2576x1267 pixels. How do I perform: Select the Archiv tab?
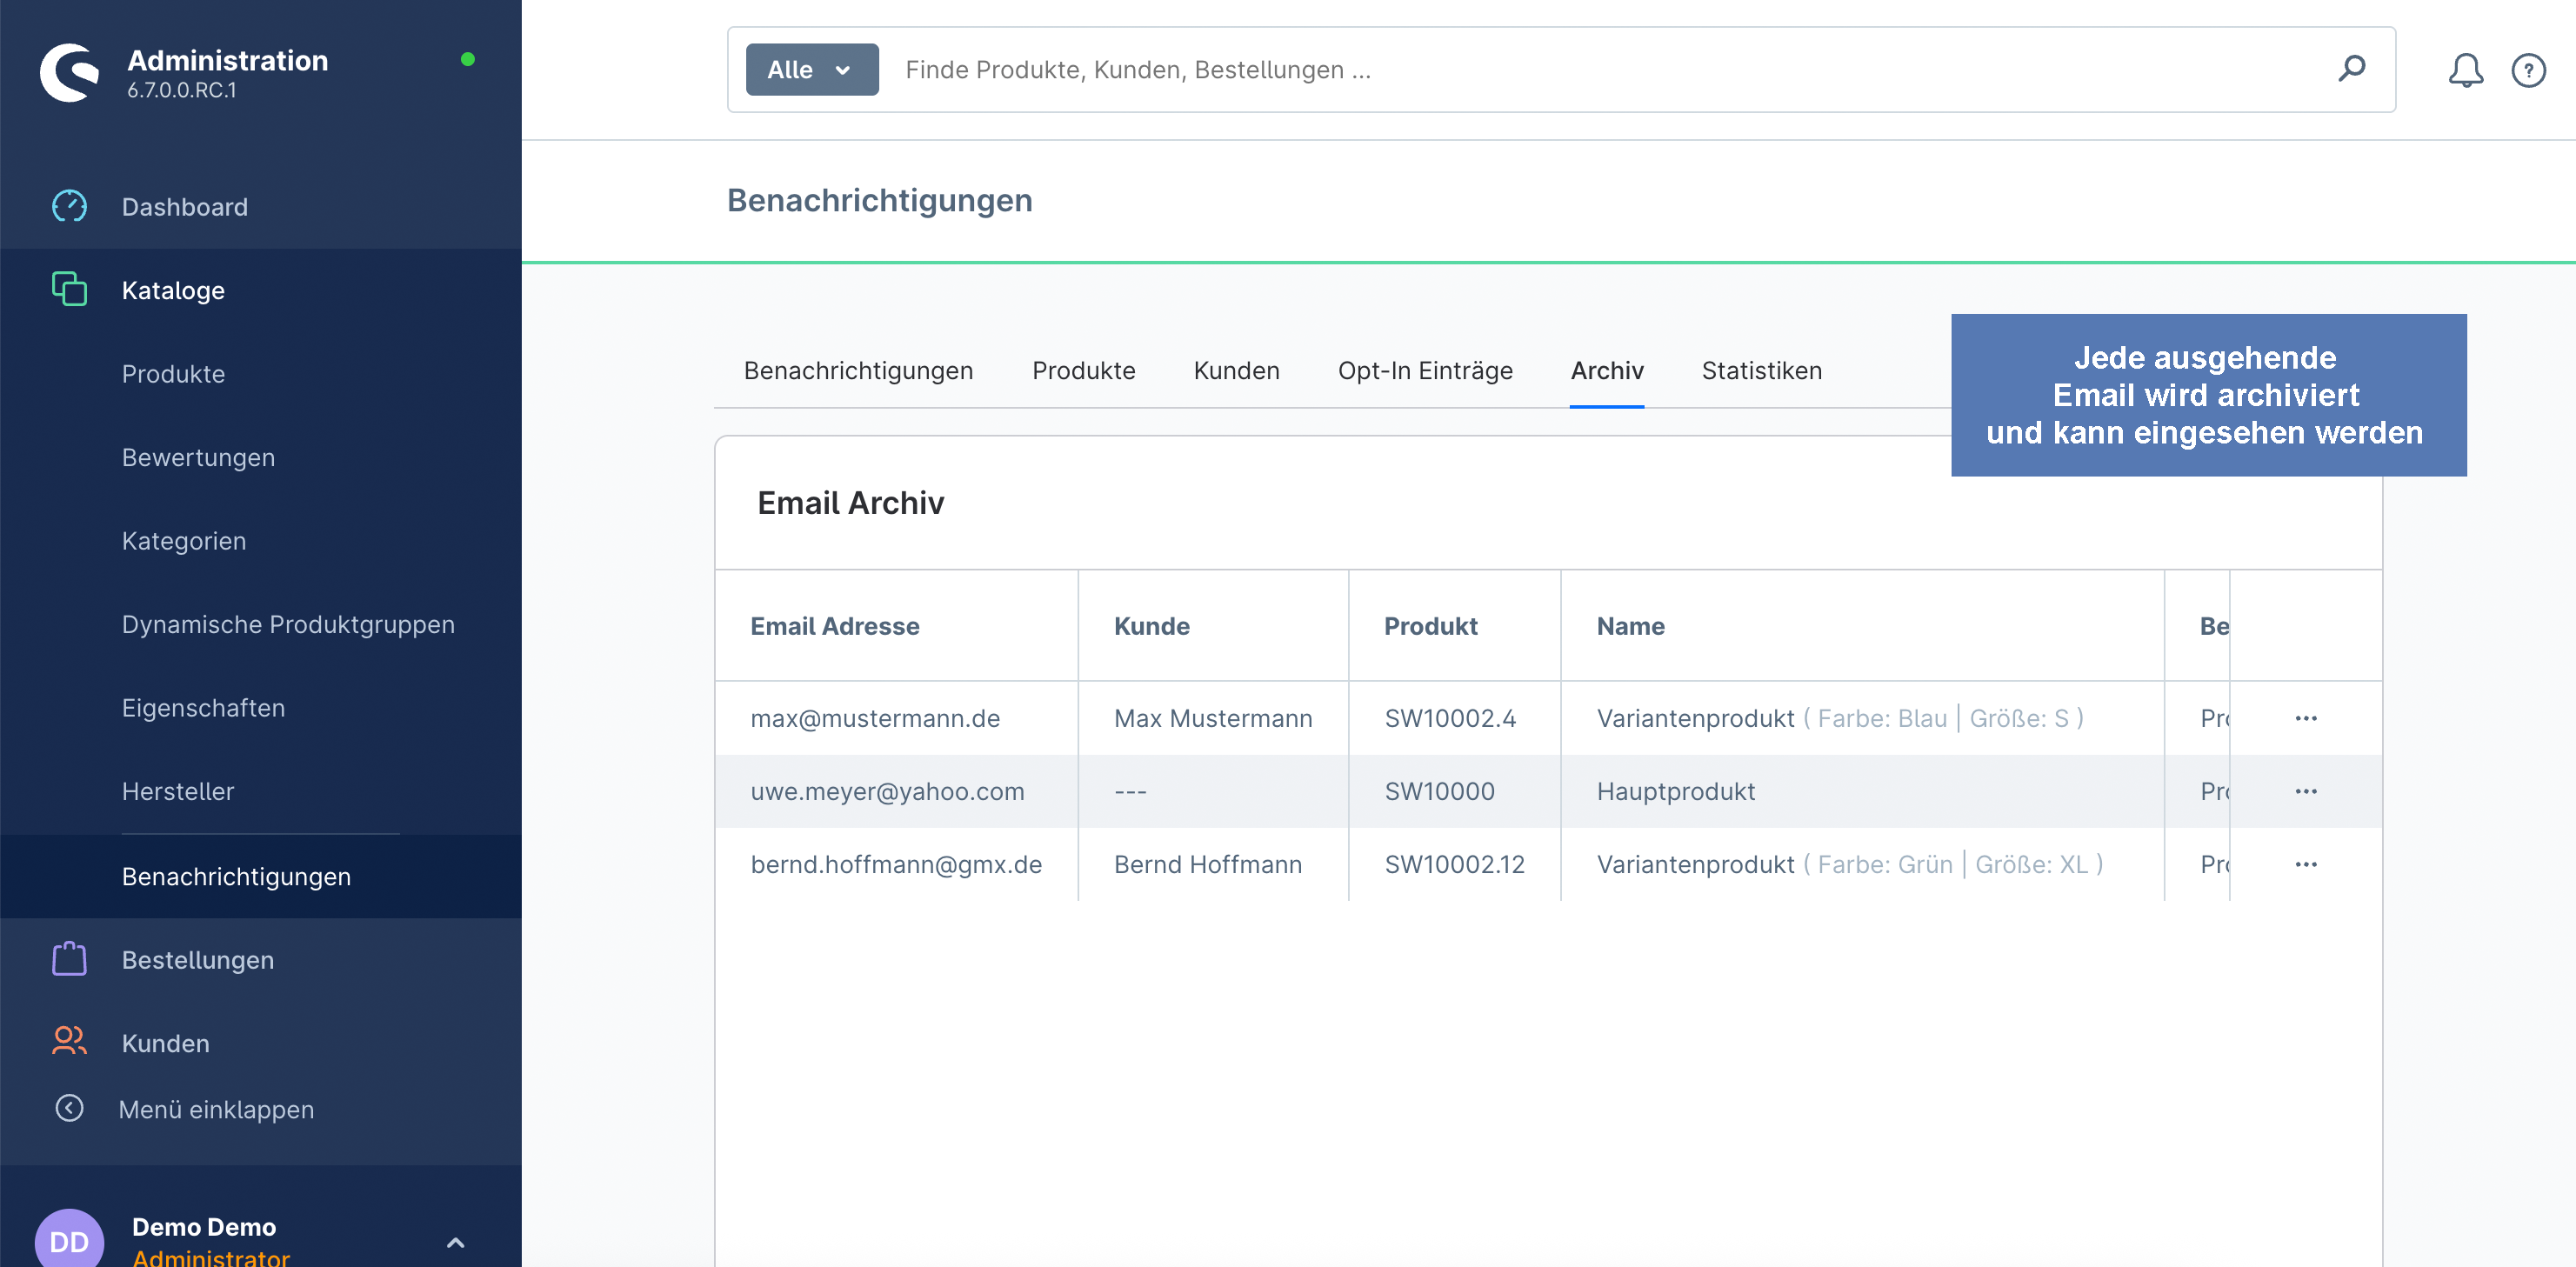[1606, 371]
